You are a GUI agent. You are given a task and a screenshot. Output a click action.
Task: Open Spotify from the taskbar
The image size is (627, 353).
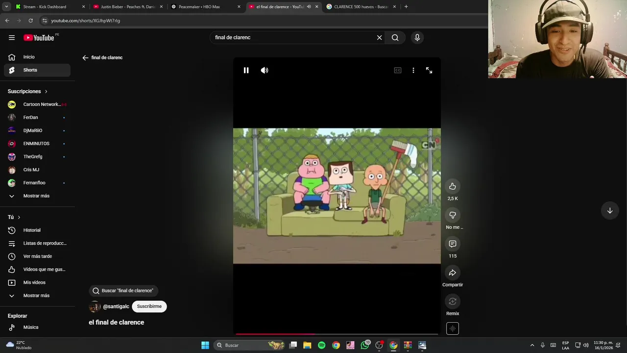click(321, 345)
